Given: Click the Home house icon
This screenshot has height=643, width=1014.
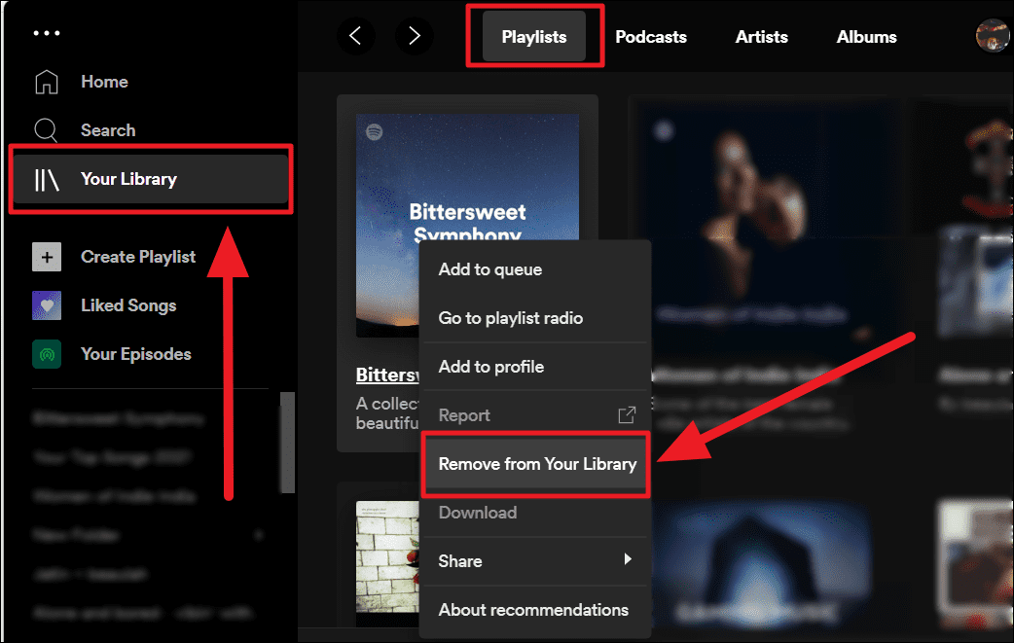Looking at the screenshot, I should point(47,82).
